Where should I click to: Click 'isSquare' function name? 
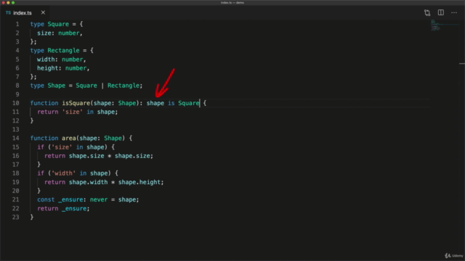tap(76, 103)
